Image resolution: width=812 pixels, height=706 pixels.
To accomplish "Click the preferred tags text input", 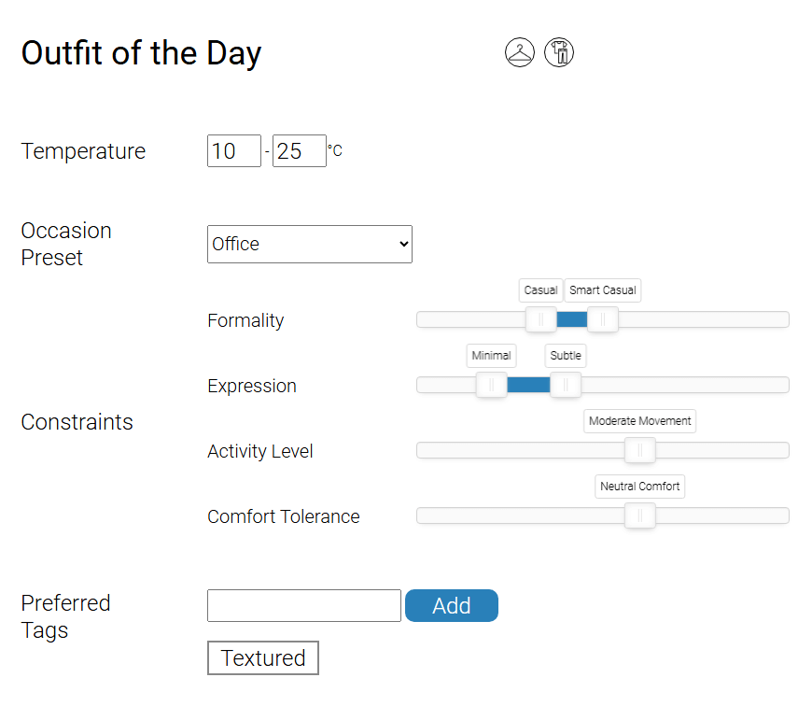I will click(x=303, y=605).
